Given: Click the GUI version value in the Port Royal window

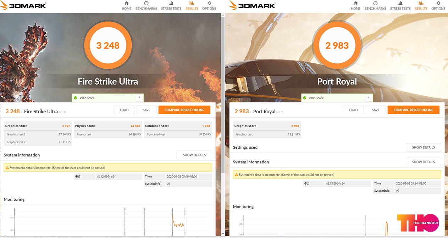Looking at the screenshot, I should 336,183.
